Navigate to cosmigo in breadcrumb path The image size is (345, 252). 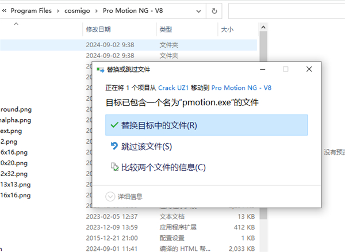point(80,10)
